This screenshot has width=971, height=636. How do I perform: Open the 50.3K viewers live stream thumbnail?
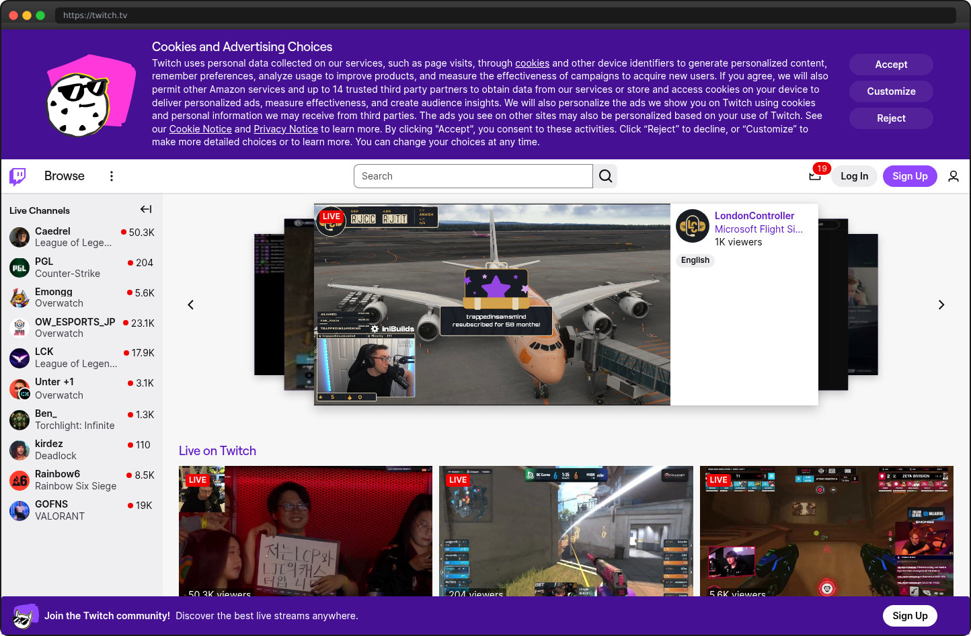[x=305, y=530]
